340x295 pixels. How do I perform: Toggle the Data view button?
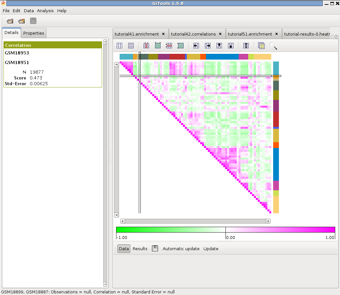click(x=124, y=249)
